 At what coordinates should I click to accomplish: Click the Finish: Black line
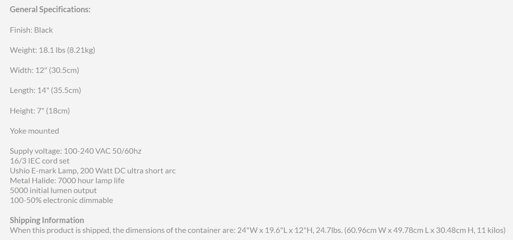point(31,30)
